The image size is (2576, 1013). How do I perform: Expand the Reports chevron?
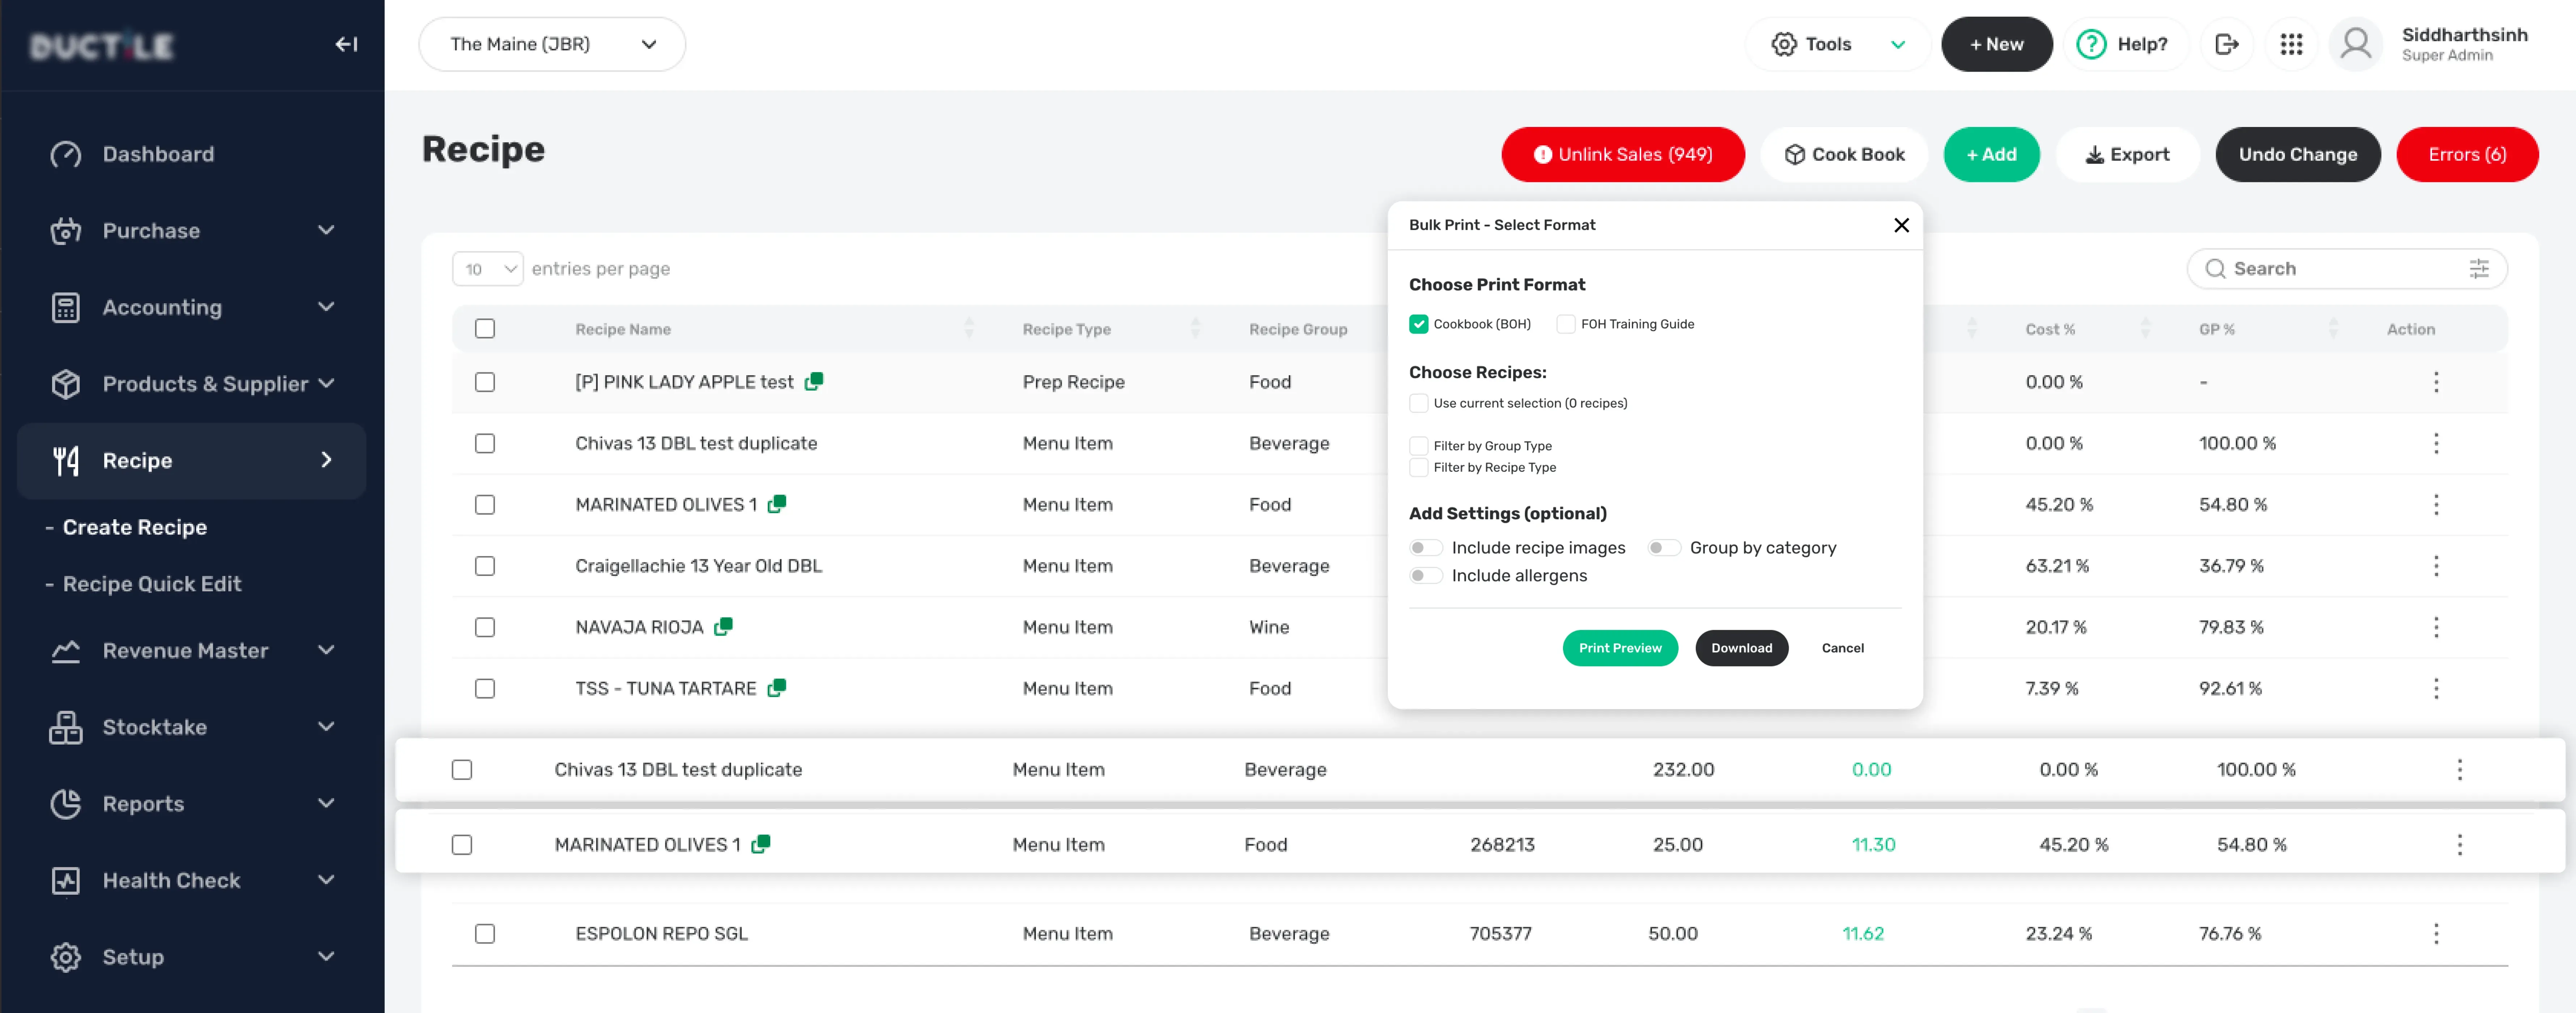coord(326,803)
